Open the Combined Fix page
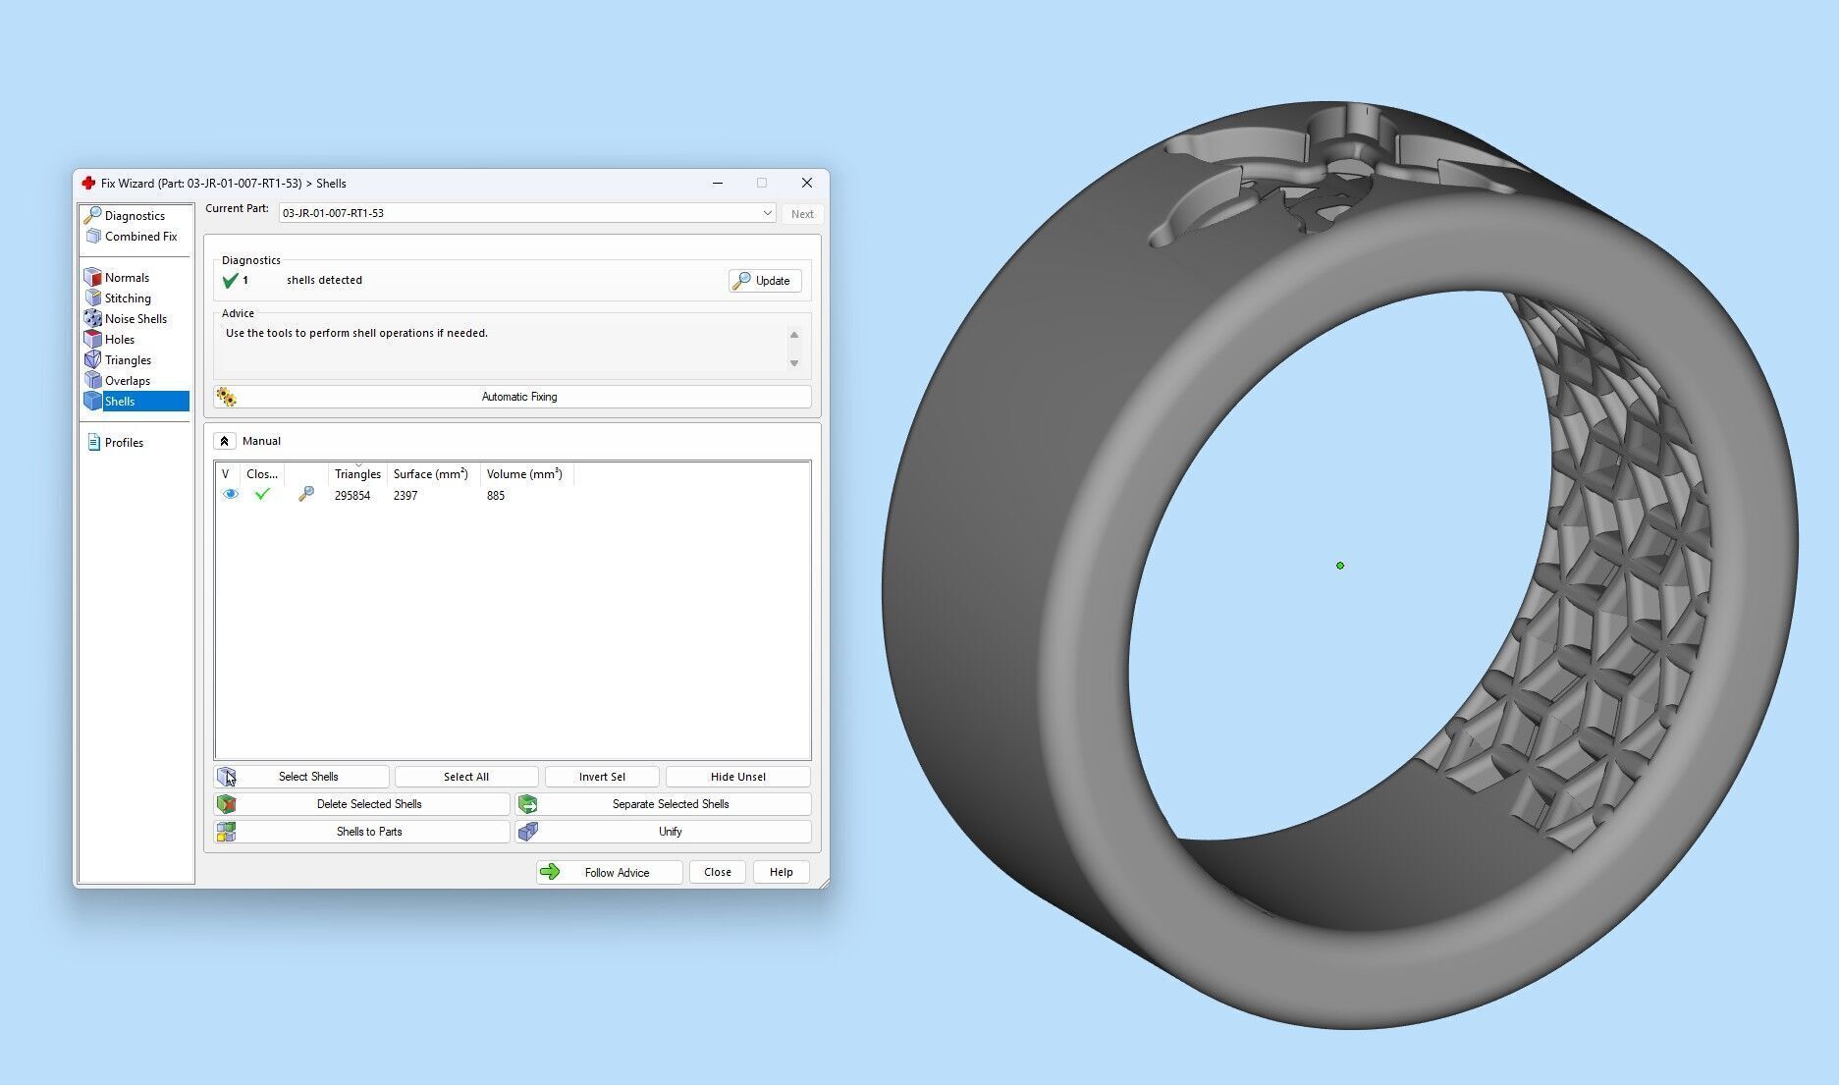Screen dimensions: 1839x1085 coord(140,237)
